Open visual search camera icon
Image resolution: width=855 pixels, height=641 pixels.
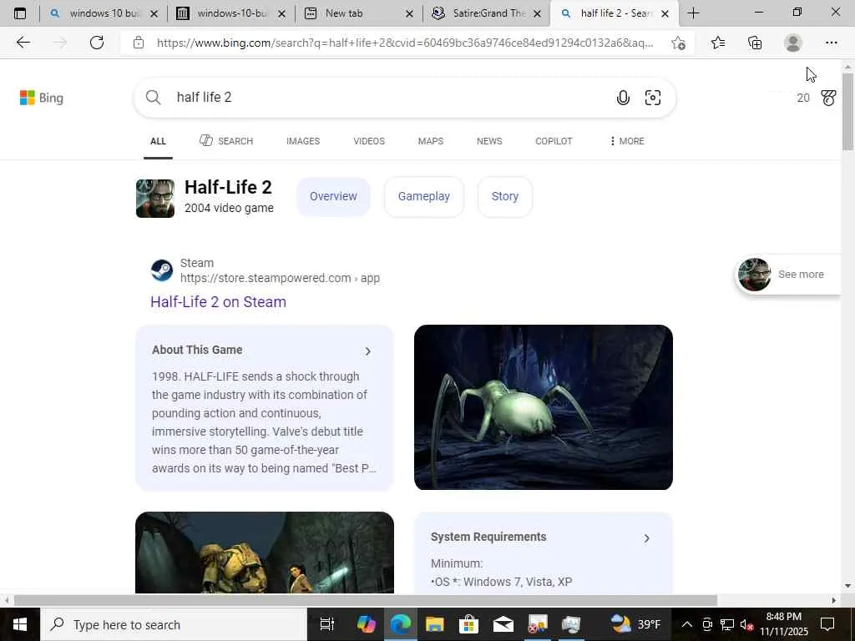(x=653, y=98)
